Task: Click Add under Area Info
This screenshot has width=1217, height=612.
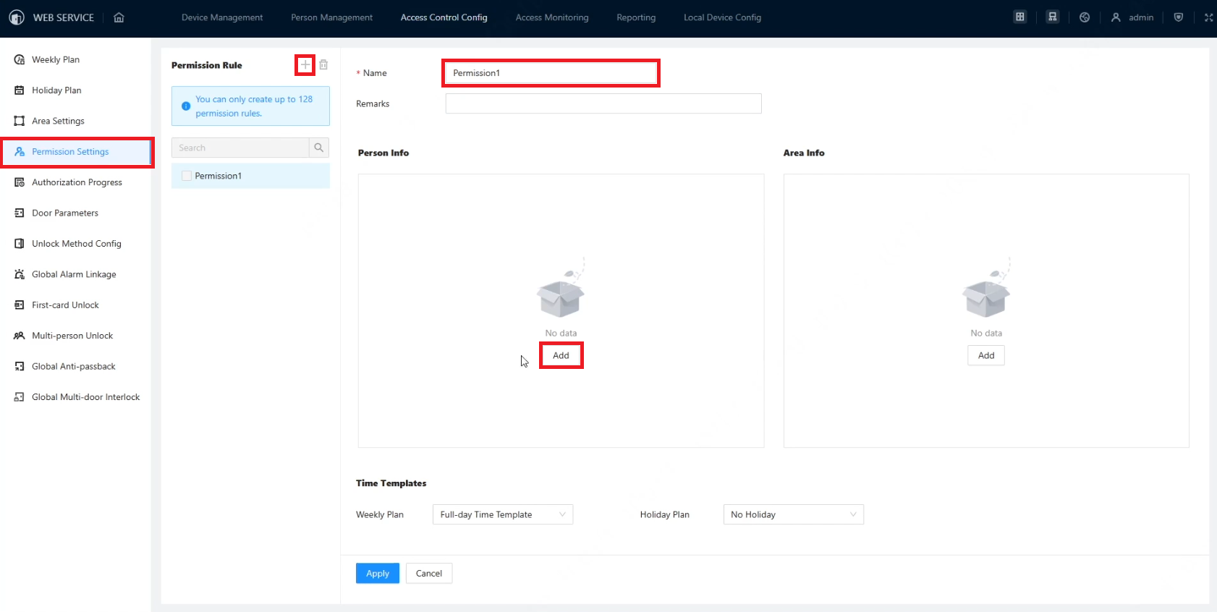Action: coord(986,355)
